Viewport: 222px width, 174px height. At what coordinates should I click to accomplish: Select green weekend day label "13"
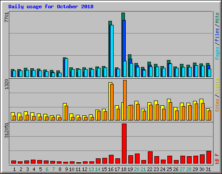91,169
